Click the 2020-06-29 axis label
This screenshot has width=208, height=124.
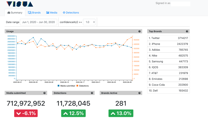127,82
